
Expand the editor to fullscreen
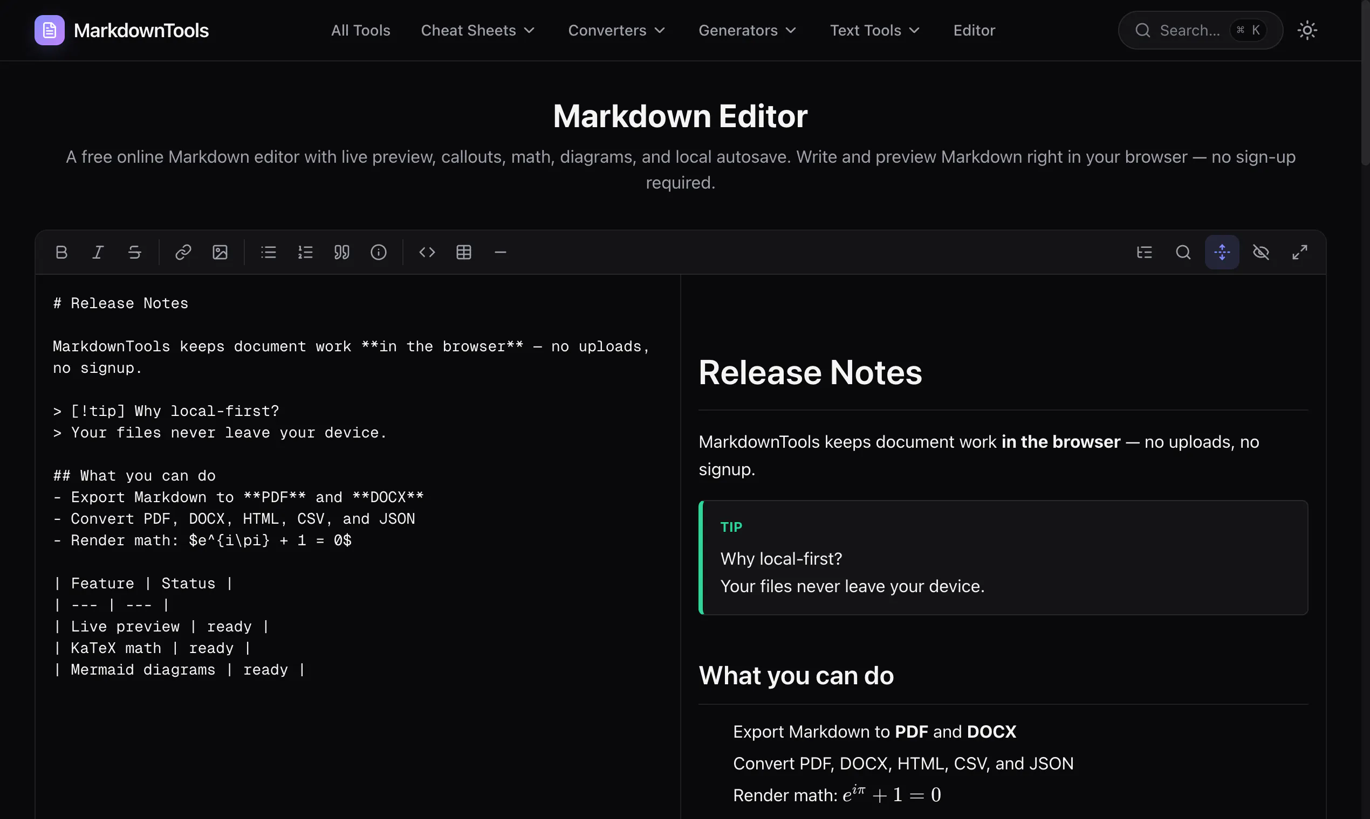1300,252
